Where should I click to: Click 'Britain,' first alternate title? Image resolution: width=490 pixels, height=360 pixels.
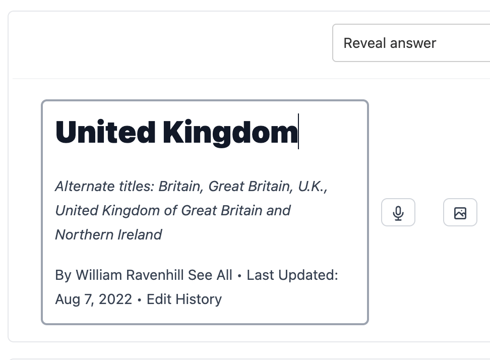181,186
